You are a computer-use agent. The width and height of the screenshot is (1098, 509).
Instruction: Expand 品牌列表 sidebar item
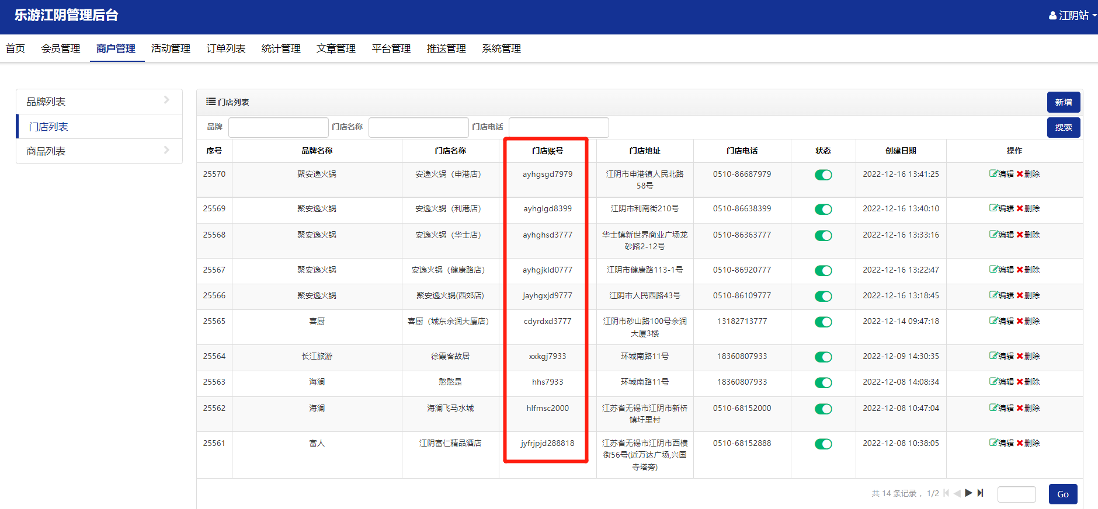click(x=99, y=102)
